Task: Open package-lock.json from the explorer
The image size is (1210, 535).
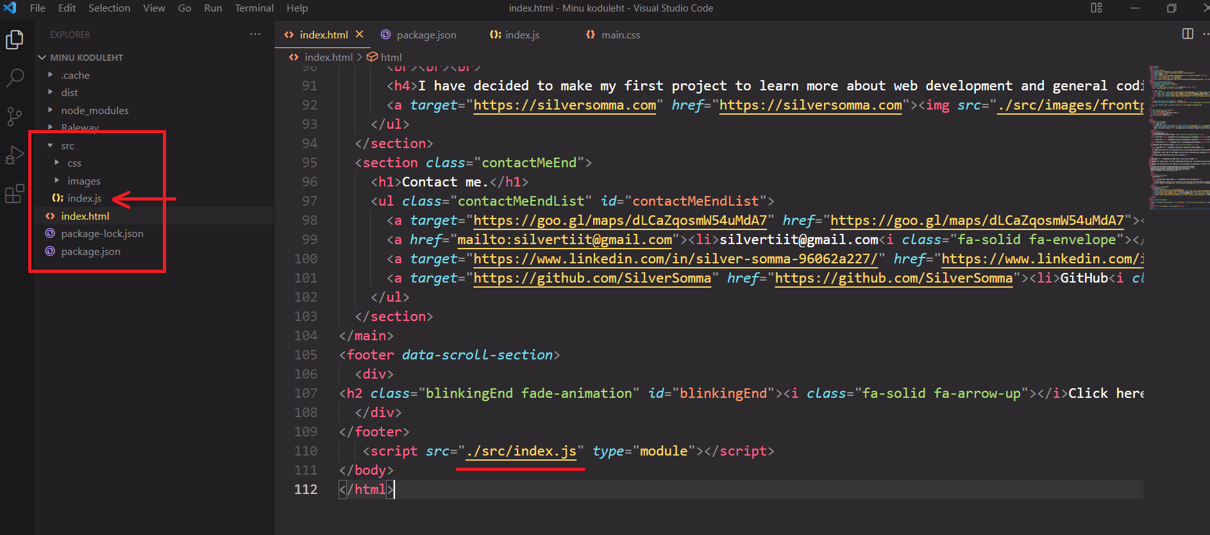Action: 102,234
